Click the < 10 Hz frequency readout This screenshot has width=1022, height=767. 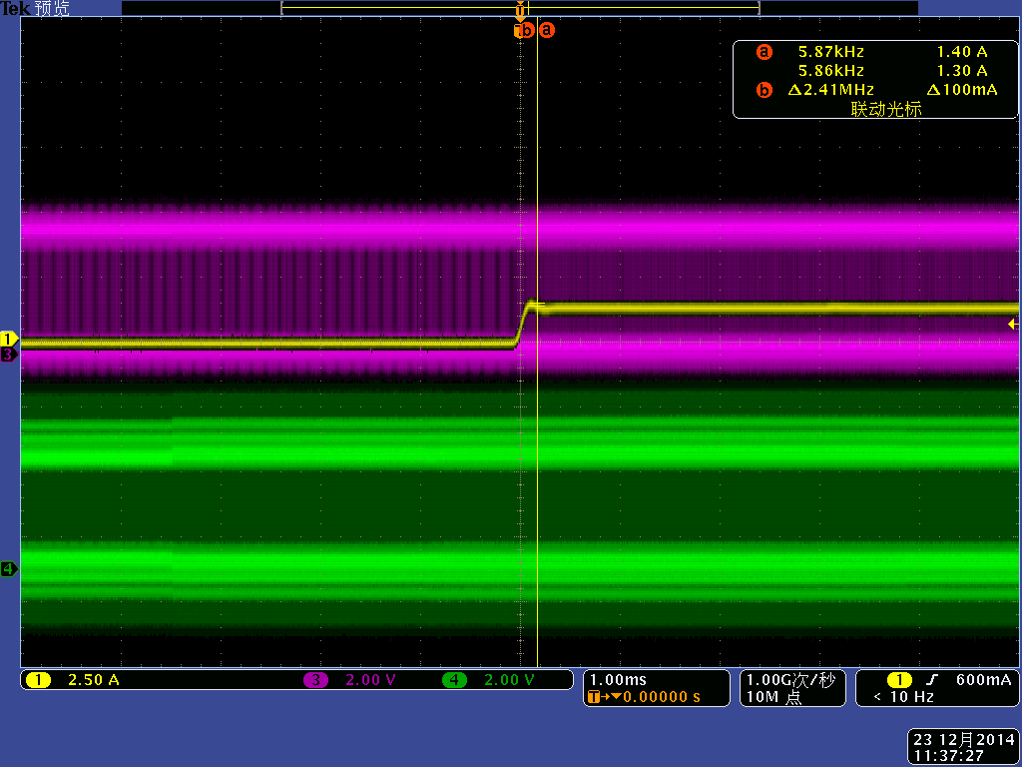click(x=904, y=697)
